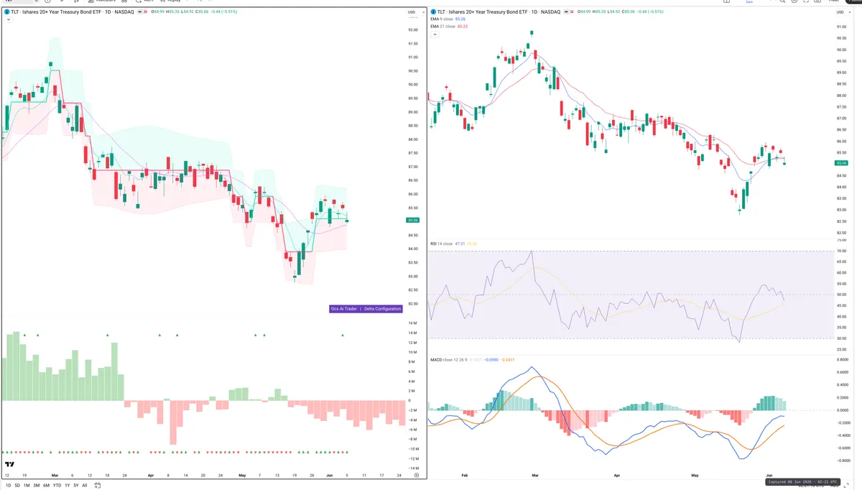The image size is (862, 490).
Task: Click the Feb label on right time axis
Action: [464, 475]
